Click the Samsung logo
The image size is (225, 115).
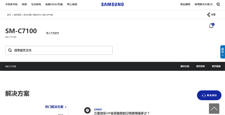point(112,4)
